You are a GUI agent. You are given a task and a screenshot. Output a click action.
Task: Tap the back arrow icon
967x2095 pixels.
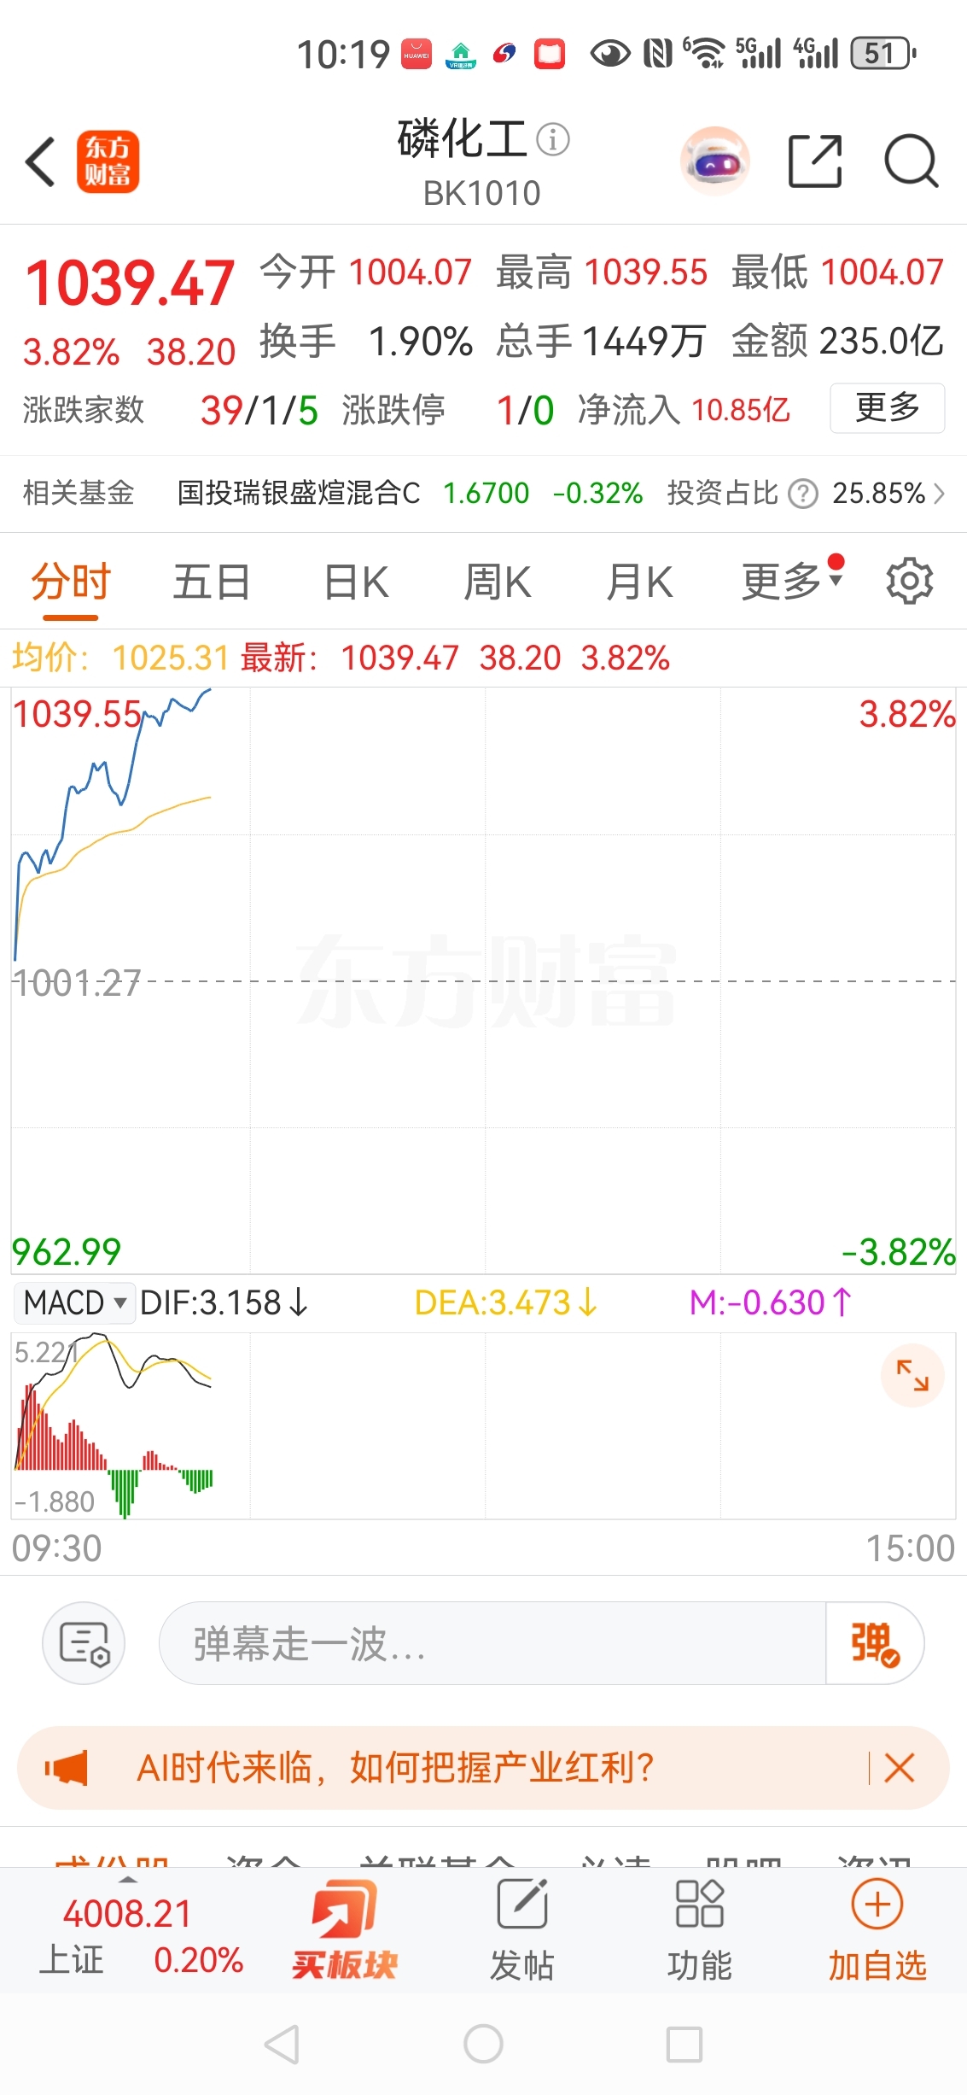[41, 161]
